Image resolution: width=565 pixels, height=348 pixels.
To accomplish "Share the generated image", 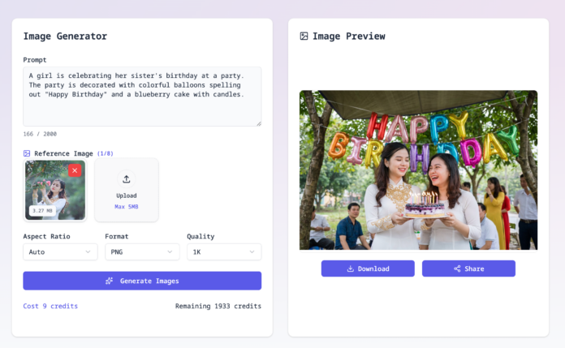I will point(468,269).
